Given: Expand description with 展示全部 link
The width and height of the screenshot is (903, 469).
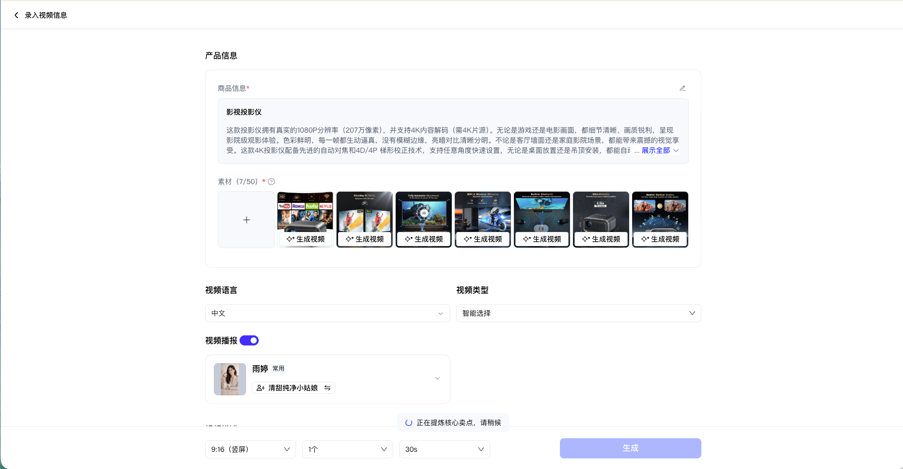Looking at the screenshot, I should click(660, 150).
